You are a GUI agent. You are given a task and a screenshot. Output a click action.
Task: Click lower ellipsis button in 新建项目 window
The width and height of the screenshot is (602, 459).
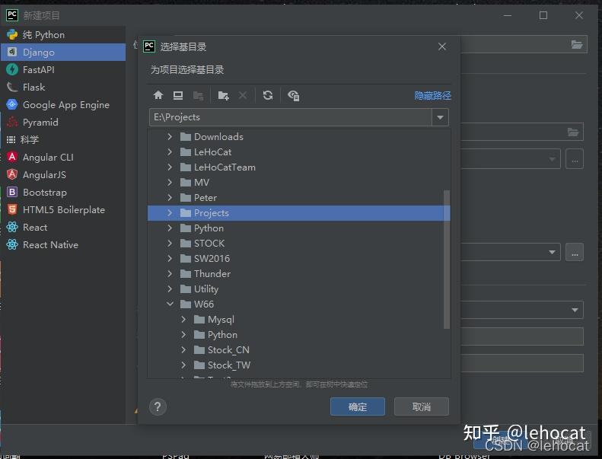[575, 253]
